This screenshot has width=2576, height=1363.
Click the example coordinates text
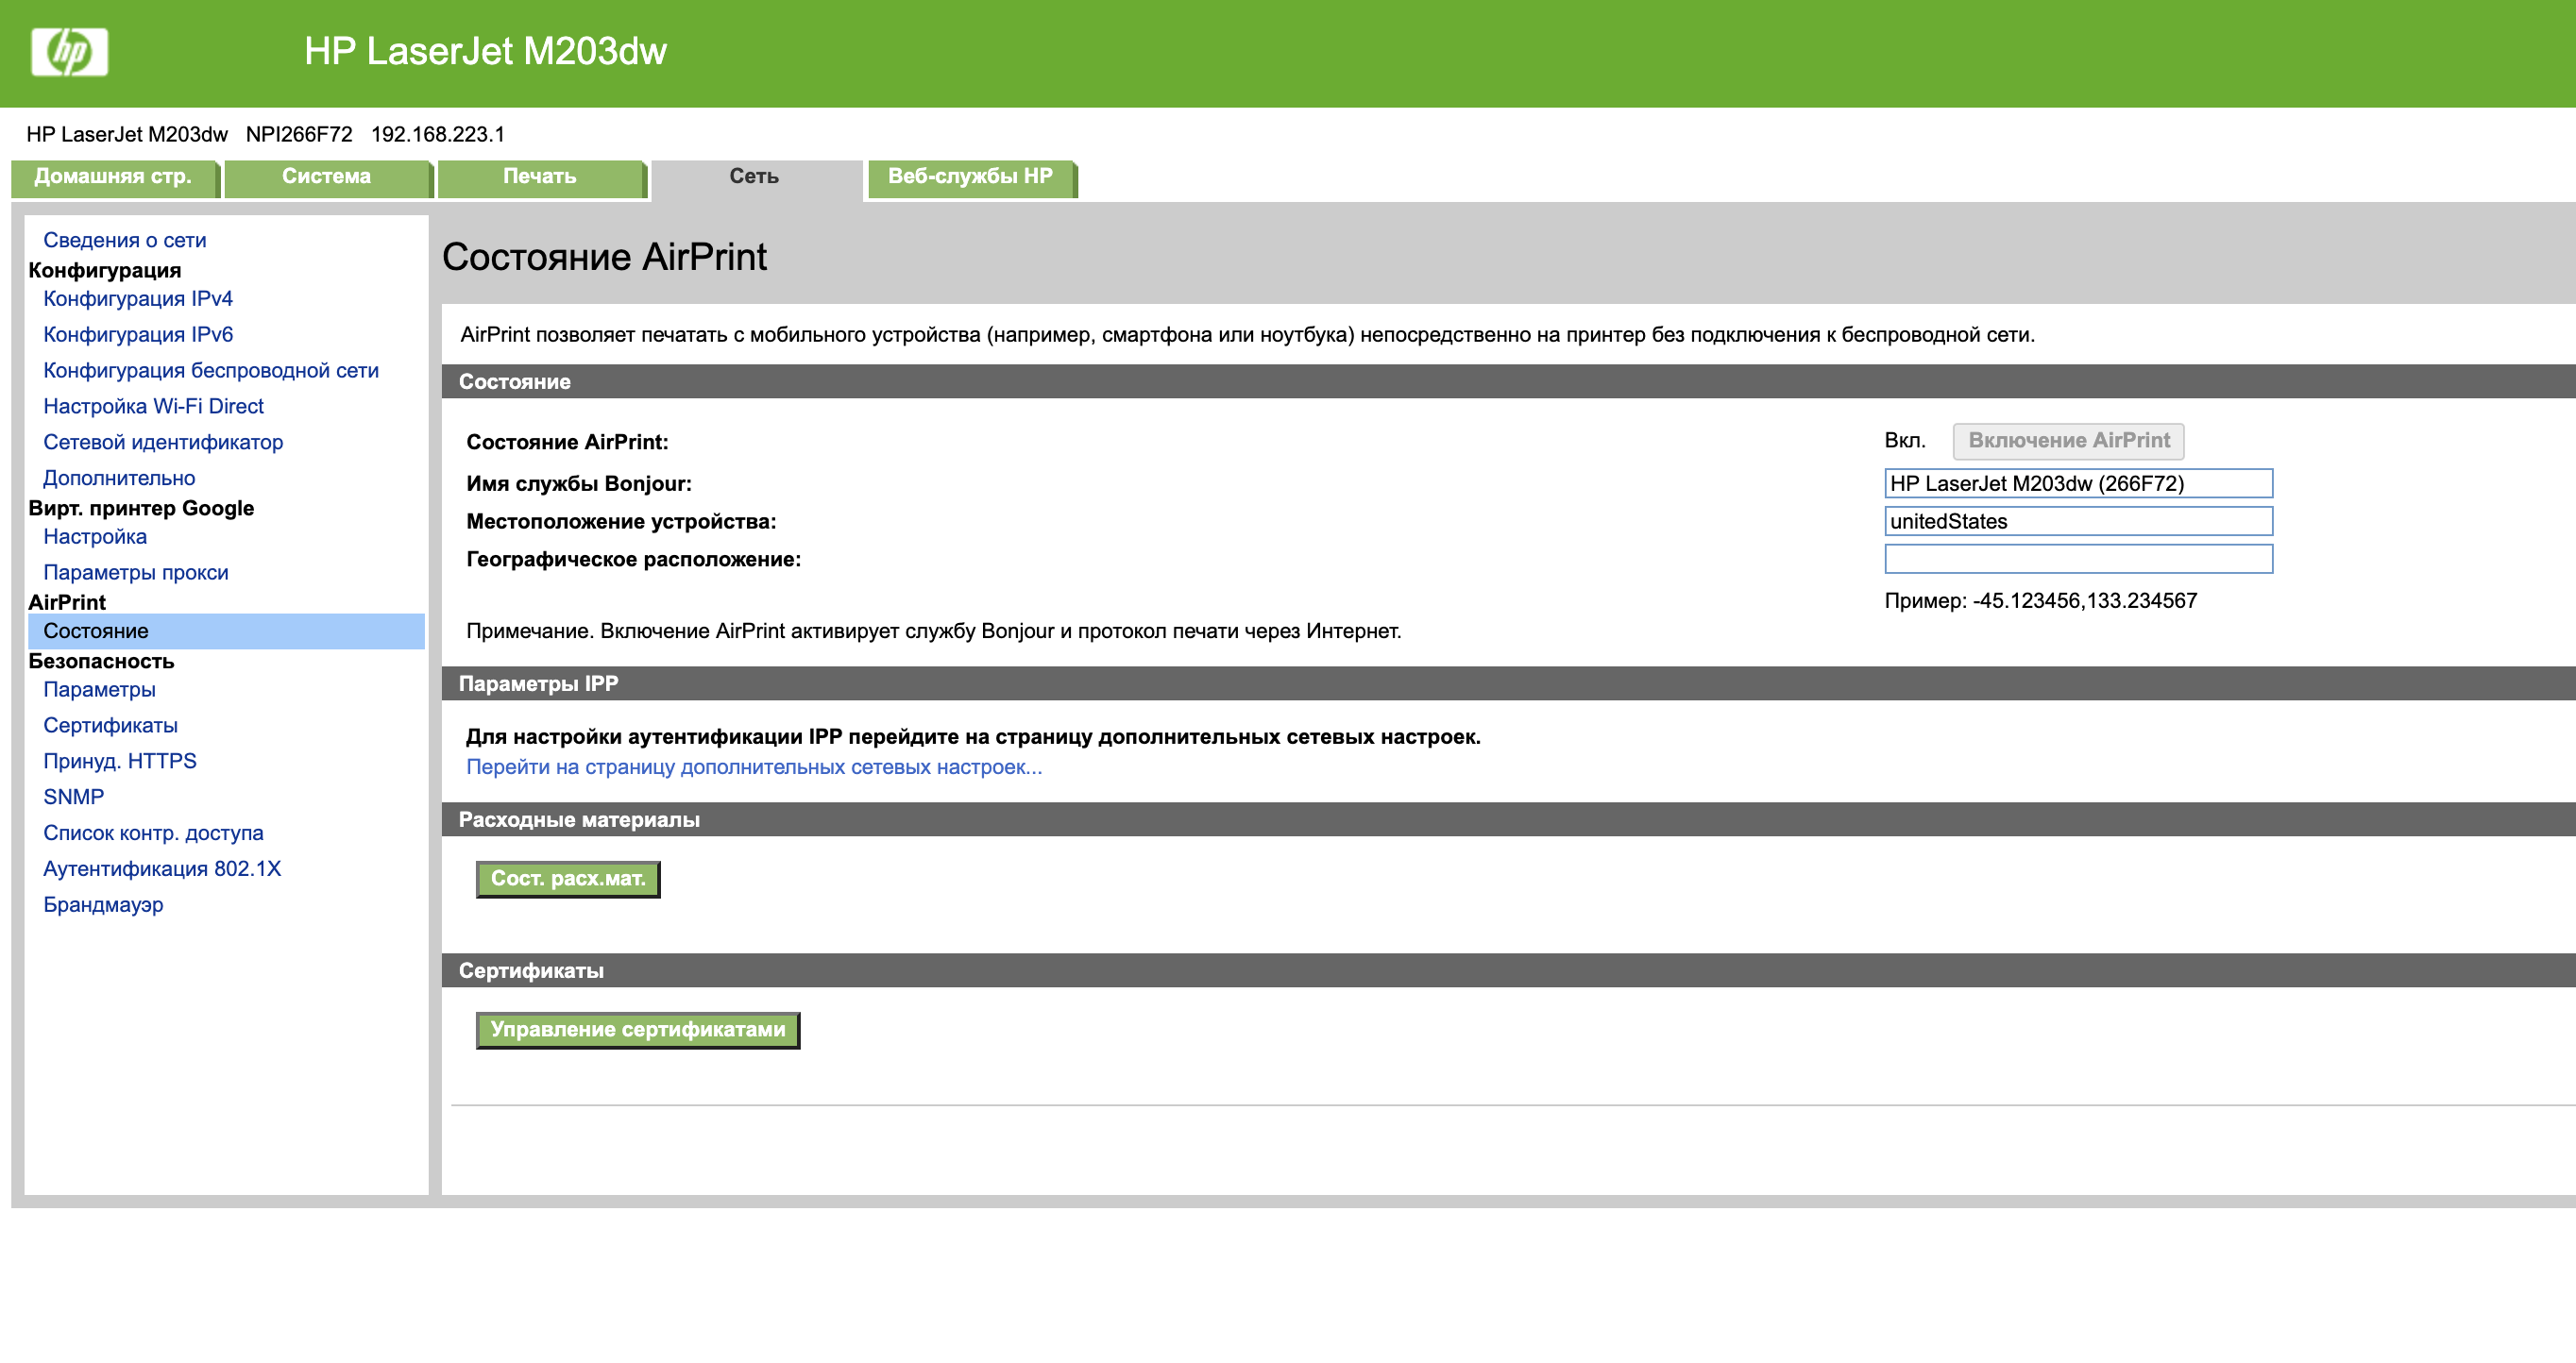pyautogui.click(x=2040, y=600)
